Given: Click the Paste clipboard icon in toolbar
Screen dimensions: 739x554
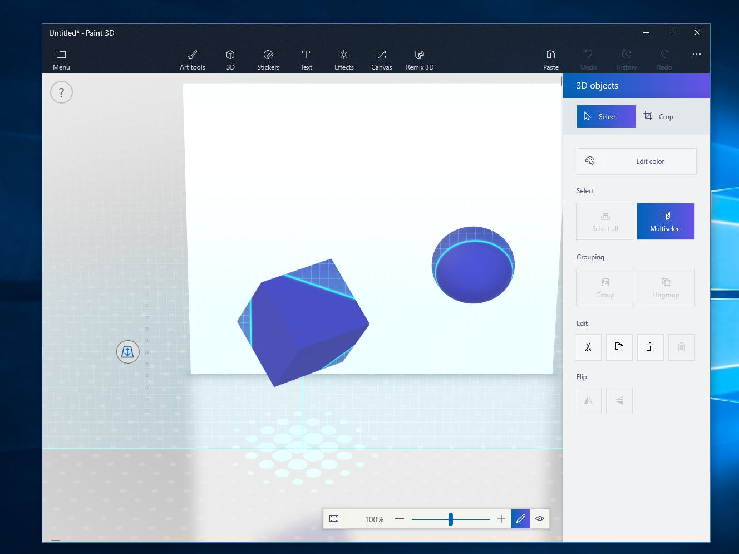Looking at the screenshot, I should tap(551, 60).
